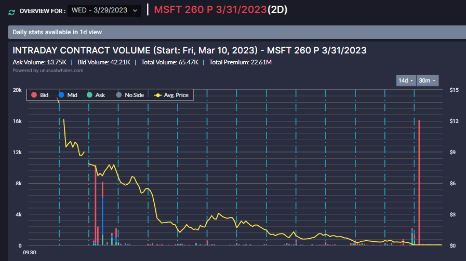Open the WED - 3/29/2023 date dropdown

[x=104, y=10]
